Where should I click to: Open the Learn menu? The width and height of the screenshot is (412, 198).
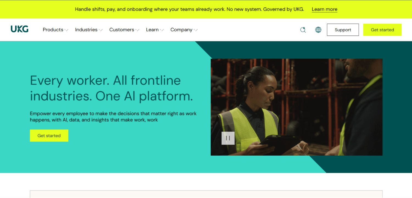152,30
